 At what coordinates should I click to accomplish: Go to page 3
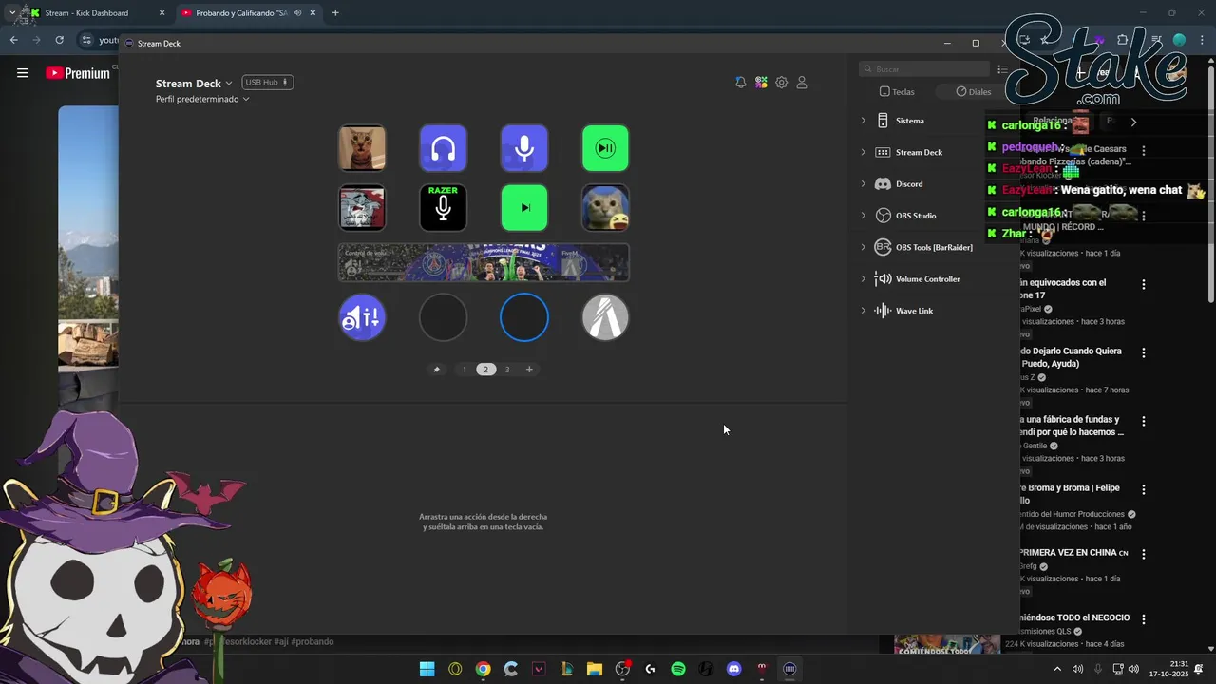tap(506, 370)
